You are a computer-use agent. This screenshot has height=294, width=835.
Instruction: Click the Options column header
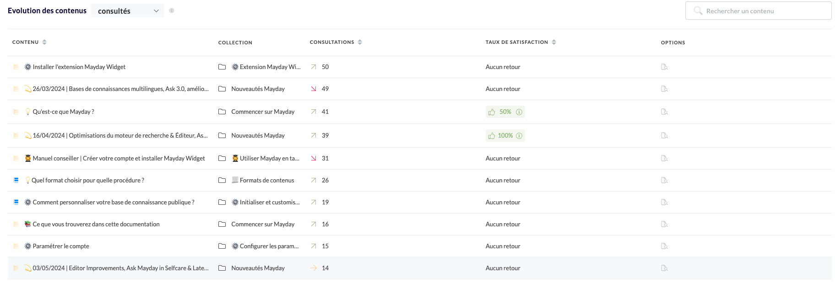coord(672,43)
